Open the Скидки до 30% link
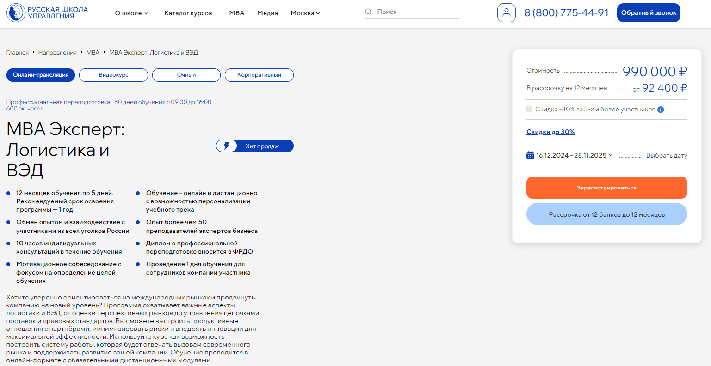 (x=550, y=132)
